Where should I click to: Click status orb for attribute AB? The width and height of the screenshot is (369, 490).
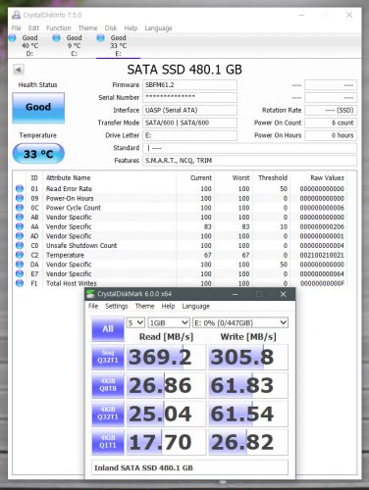click(x=20, y=217)
